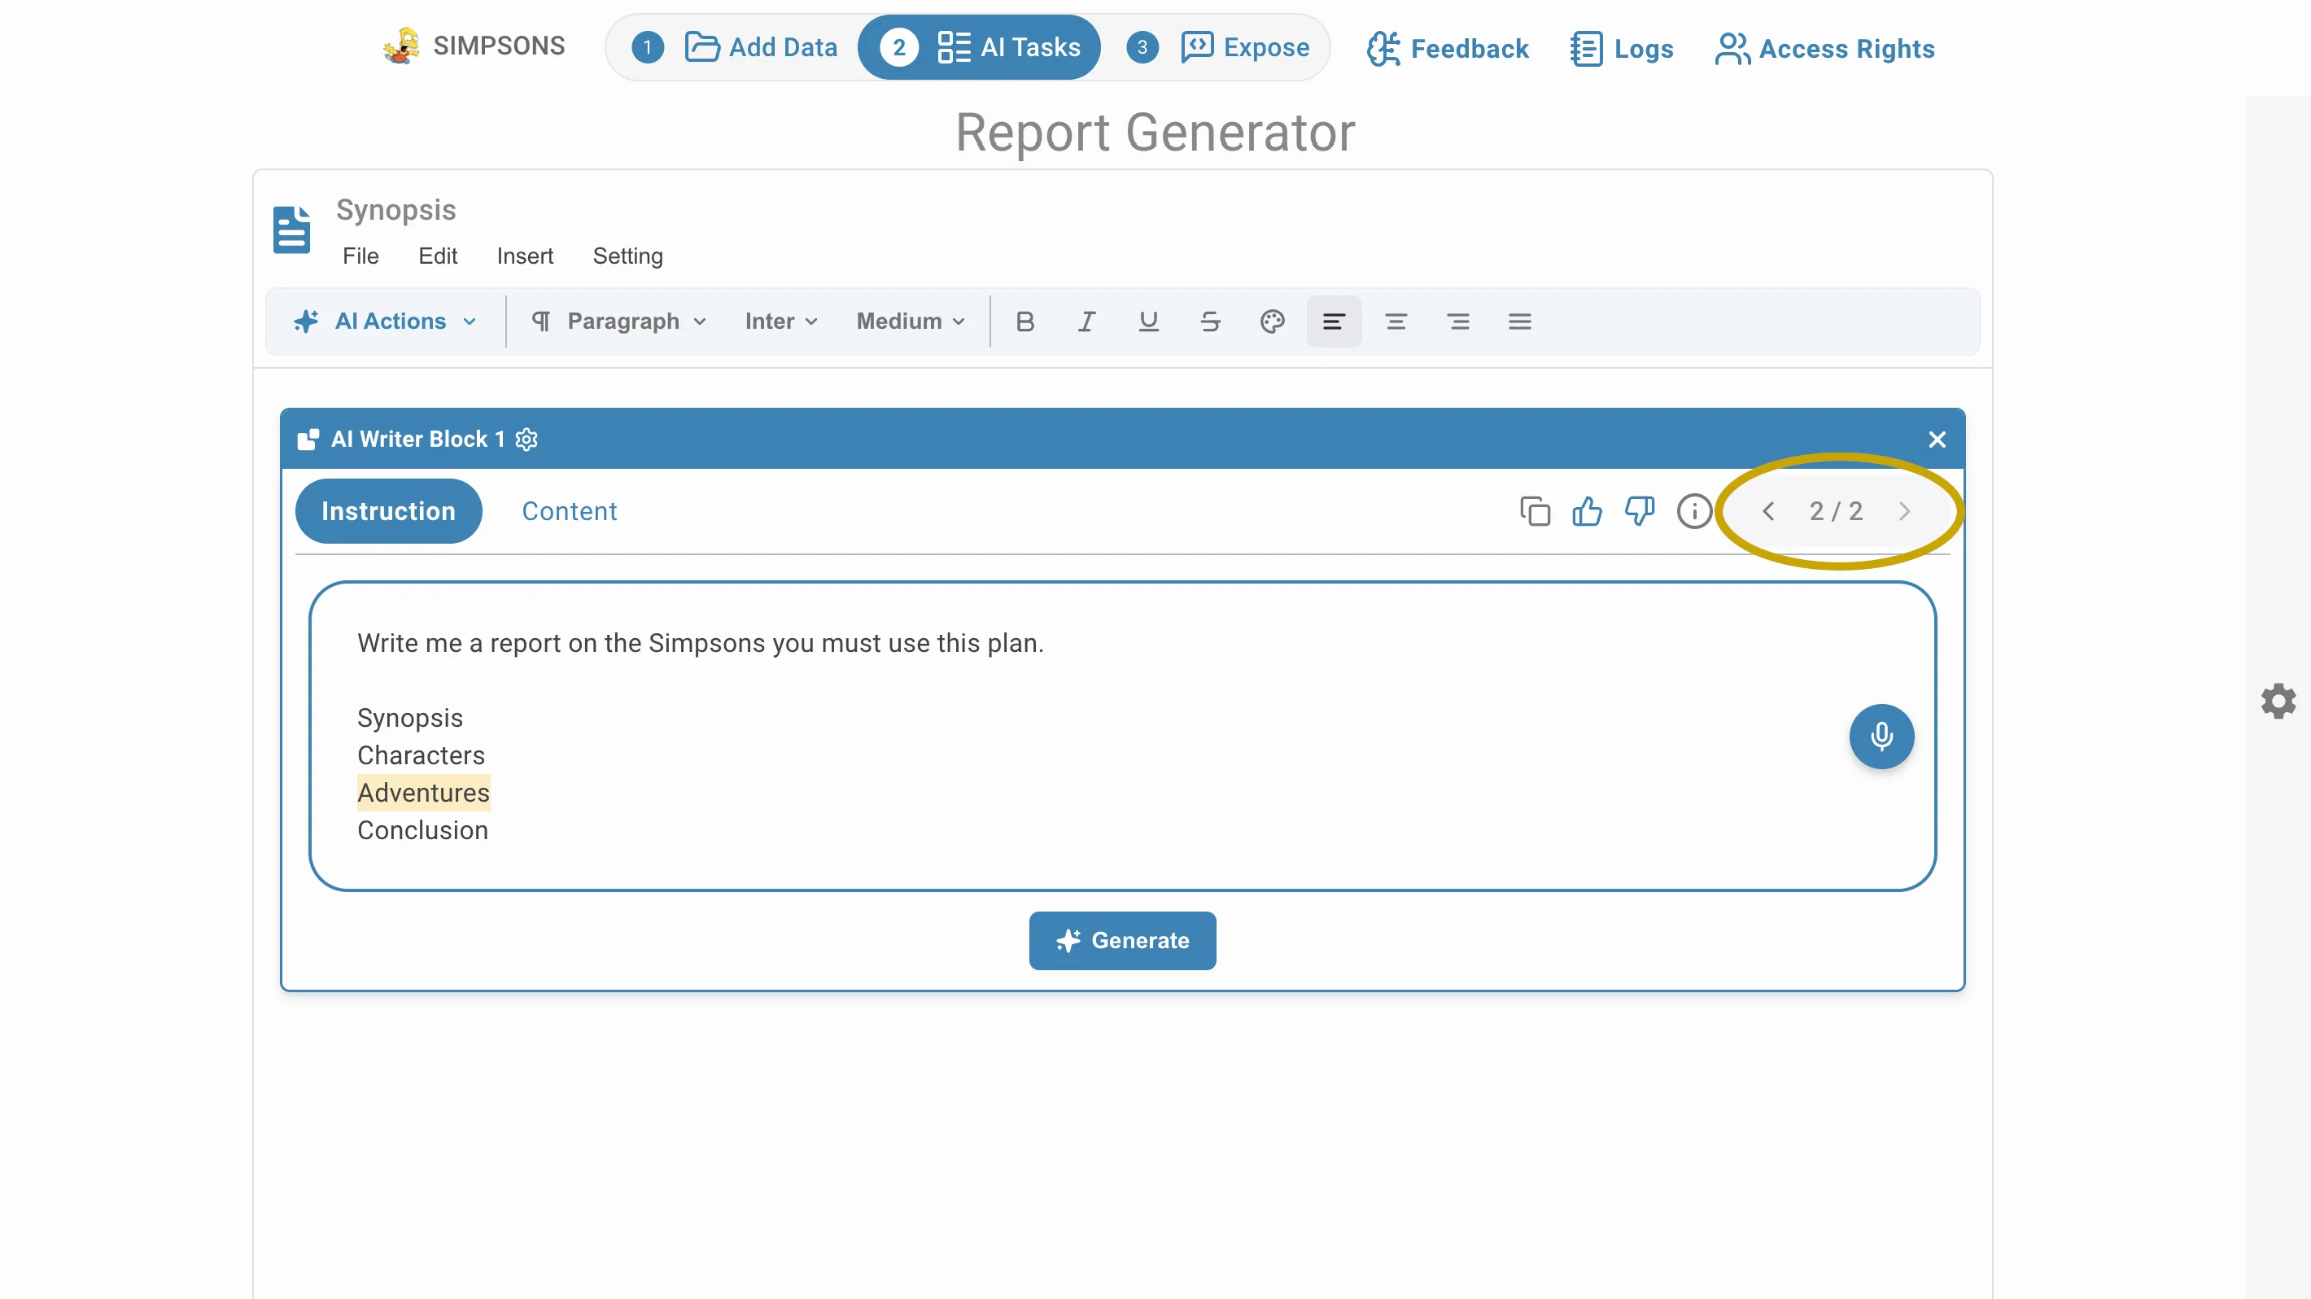The width and height of the screenshot is (2311, 1299).
Task: Click the Report Generator heading
Action: click(x=1155, y=133)
